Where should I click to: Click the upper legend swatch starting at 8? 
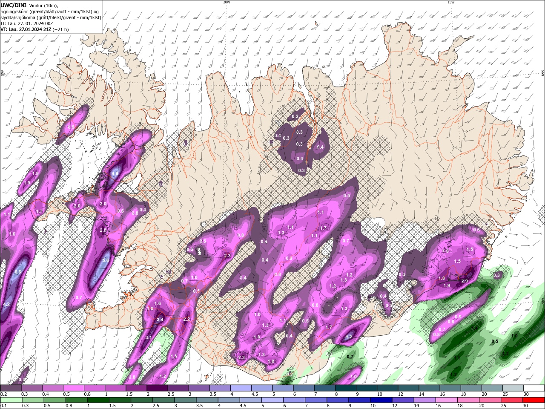[x=345, y=388]
